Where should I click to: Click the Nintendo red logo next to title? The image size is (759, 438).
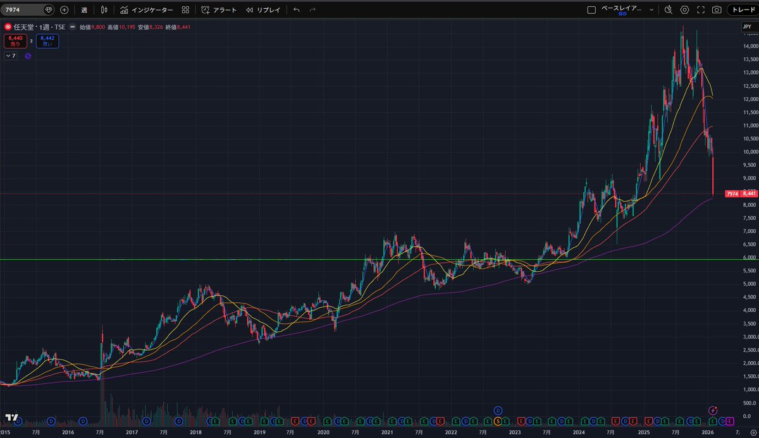point(7,27)
